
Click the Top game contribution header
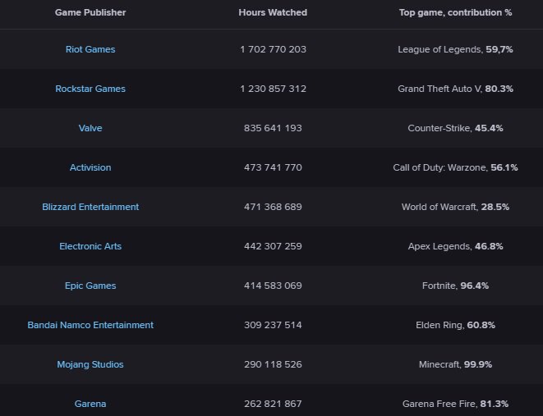(x=455, y=12)
